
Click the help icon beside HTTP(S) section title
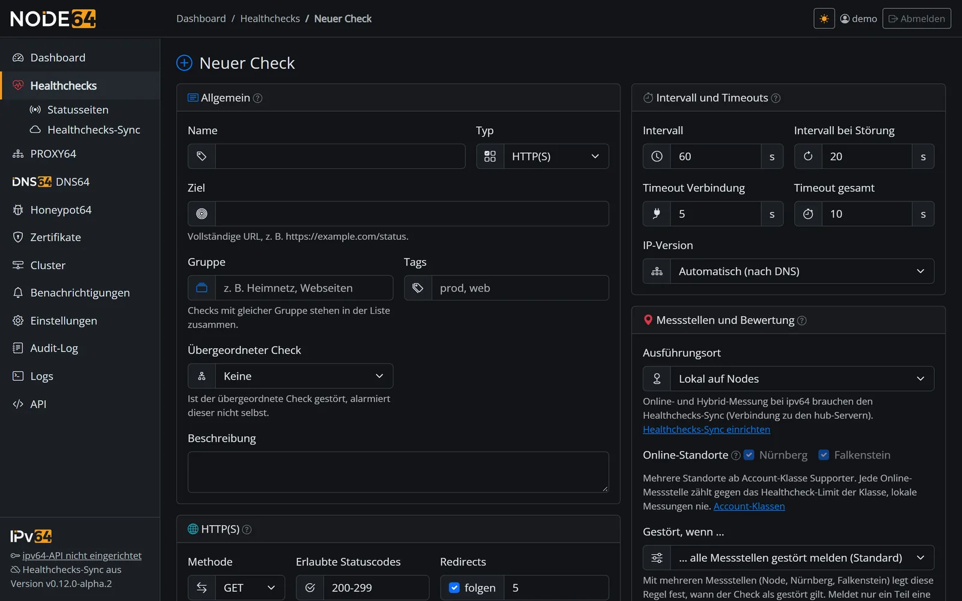click(x=247, y=529)
